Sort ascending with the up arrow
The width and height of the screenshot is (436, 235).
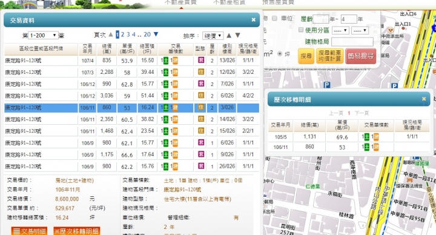(x=229, y=35)
